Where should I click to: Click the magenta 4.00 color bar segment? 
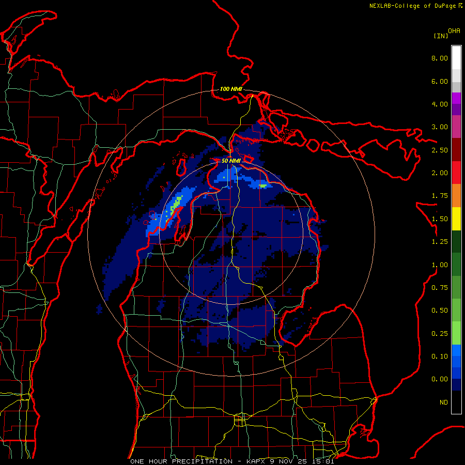pyautogui.click(x=456, y=98)
